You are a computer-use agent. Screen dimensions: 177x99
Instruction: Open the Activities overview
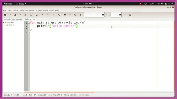(x=8, y=4)
